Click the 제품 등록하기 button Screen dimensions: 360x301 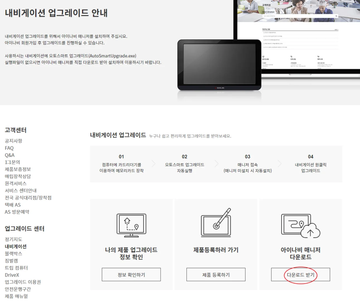click(x=216, y=275)
